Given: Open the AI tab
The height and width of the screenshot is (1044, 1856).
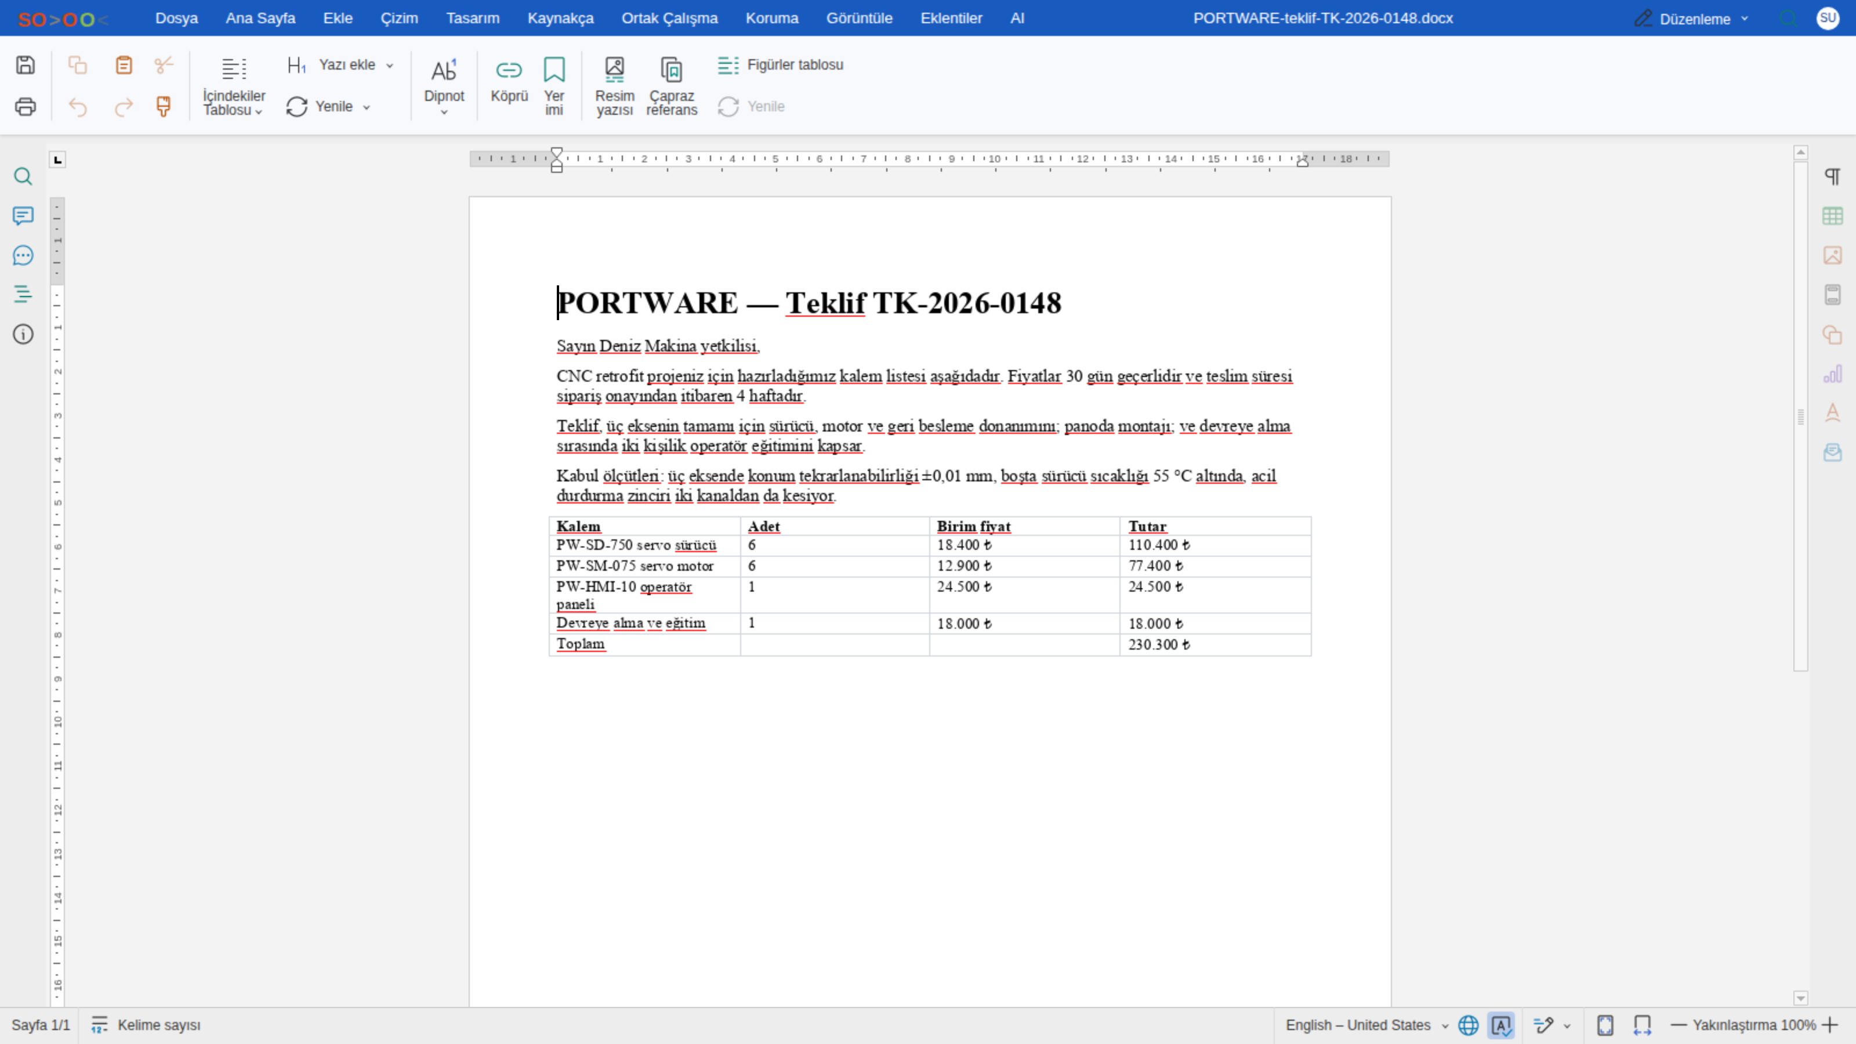Looking at the screenshot, I should (x=1017, y=18).
